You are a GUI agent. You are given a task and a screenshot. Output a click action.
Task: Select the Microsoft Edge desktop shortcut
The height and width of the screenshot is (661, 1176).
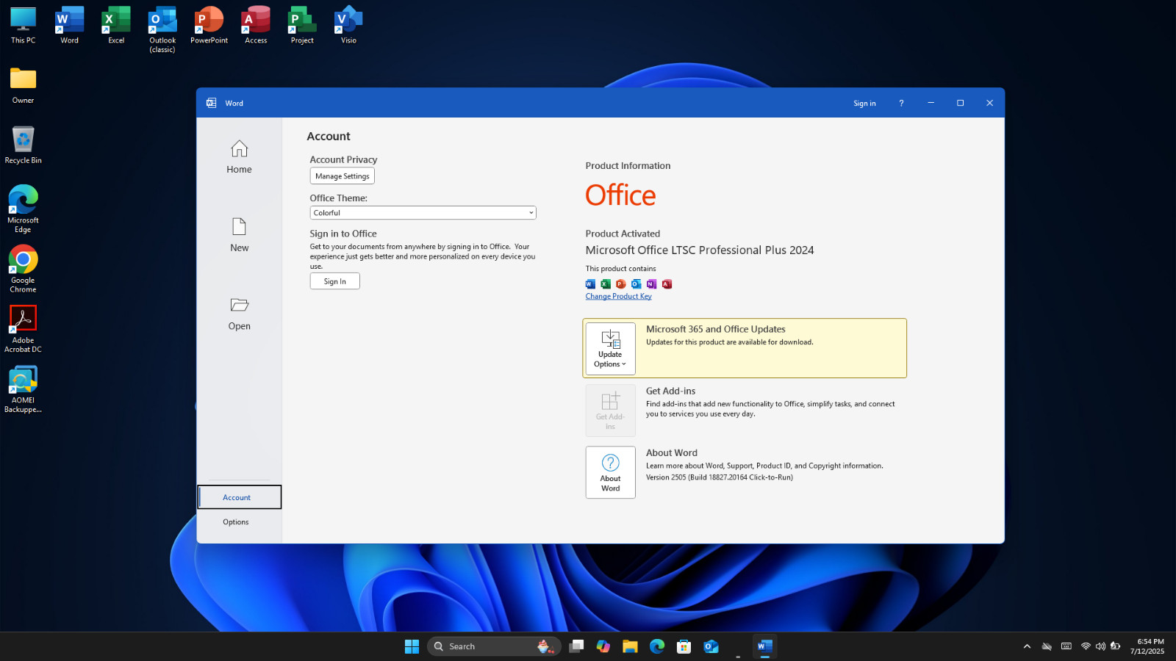coord(24,209)
